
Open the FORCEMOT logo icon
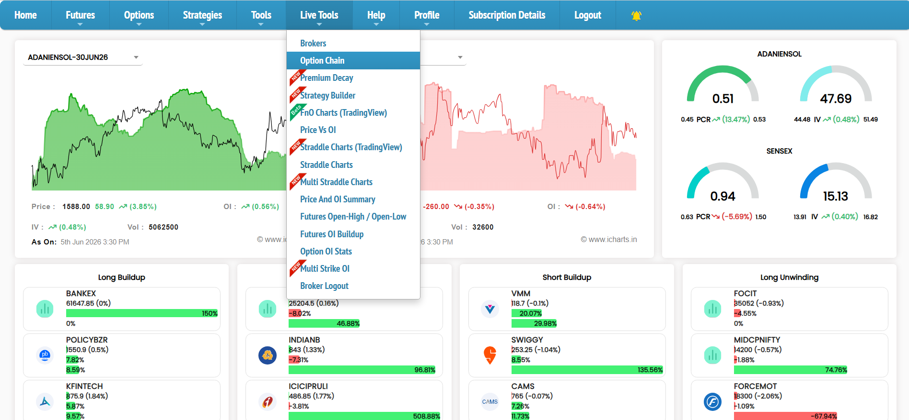(712, 402)
